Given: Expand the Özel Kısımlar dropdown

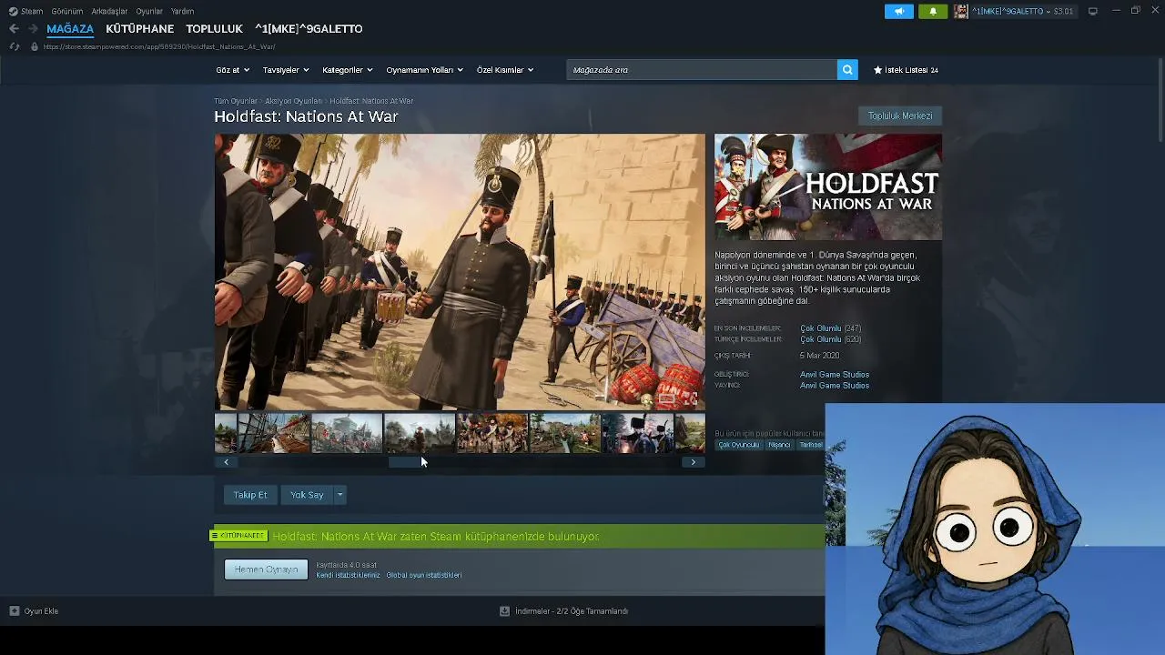Looking at the screenshot, I should (505, 70).
